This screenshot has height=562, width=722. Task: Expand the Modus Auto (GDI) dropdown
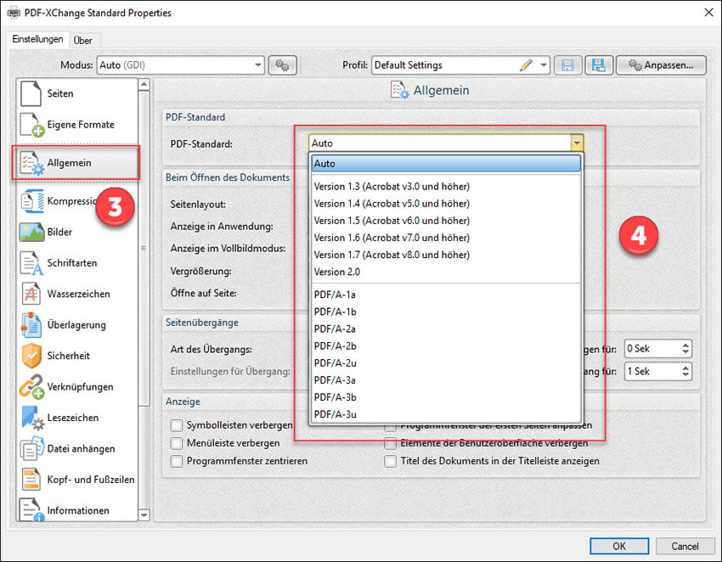(258, 65)
